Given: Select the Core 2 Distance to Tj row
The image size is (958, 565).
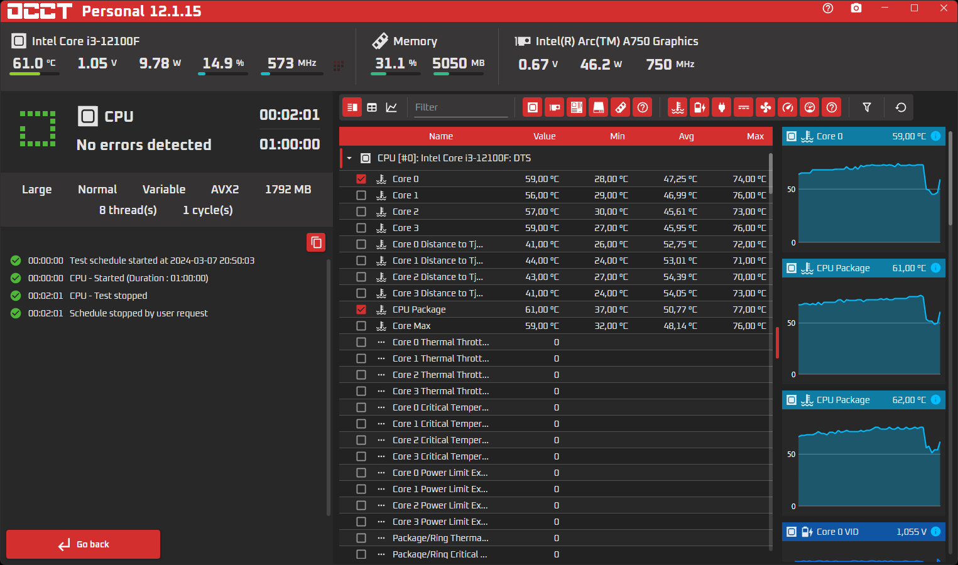Looking at the screenshot, I should coord(556,277).
